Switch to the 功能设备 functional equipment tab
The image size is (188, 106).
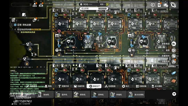[141, 86]
